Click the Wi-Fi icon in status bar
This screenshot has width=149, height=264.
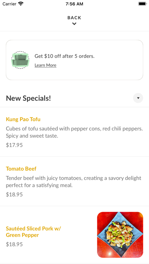(x=21, y=4)
